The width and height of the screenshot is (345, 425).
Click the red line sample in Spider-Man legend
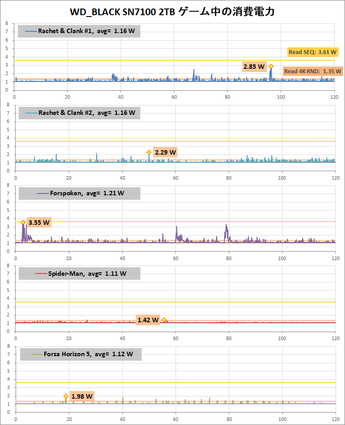tap(41, 274)
